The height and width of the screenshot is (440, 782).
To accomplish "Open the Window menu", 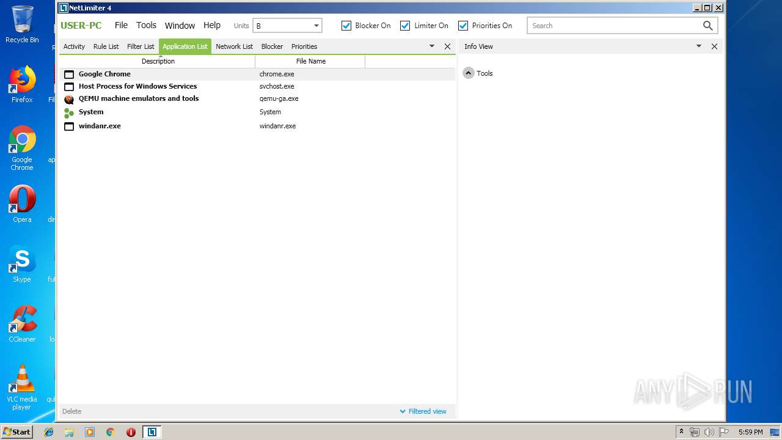I will point(180,26).
